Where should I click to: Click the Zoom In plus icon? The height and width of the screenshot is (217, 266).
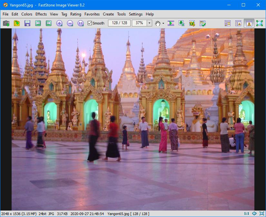click(x=59, y=23)
